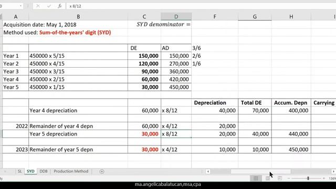
Task: Click the 2022 year cell
Action: (16, 126)
